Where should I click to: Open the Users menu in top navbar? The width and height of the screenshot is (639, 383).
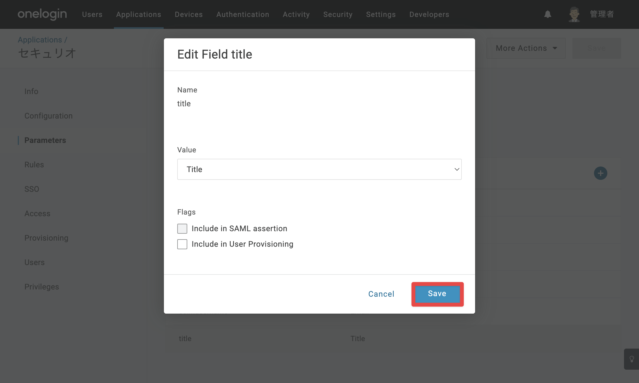click(x=92, y=14)
